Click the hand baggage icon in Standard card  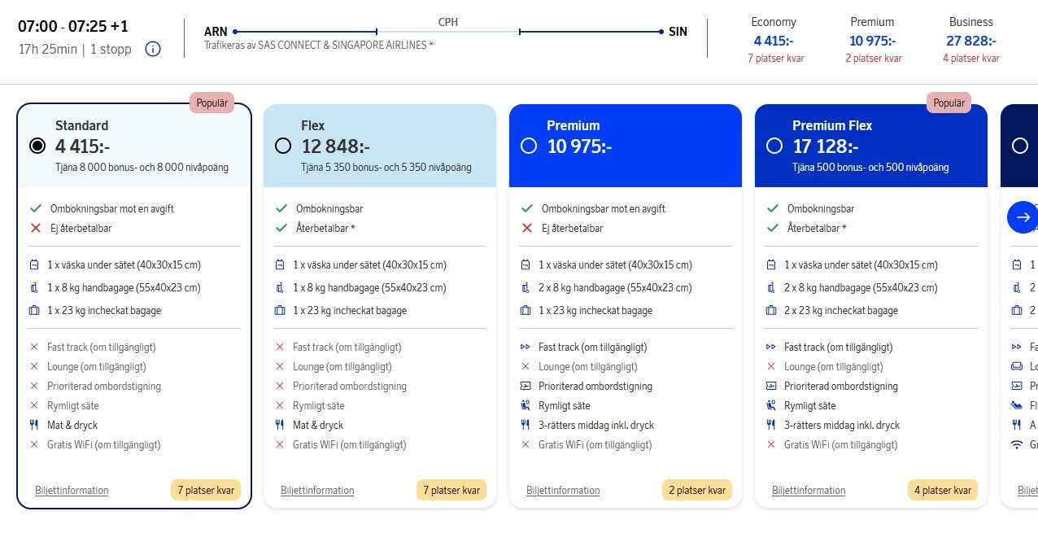34,287
